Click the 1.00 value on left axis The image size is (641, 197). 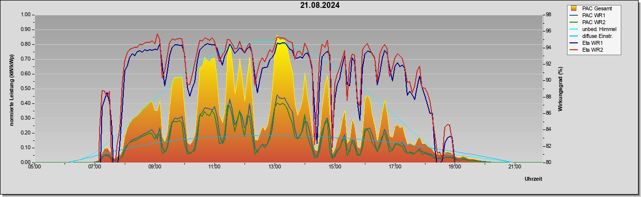coord(26,15)
